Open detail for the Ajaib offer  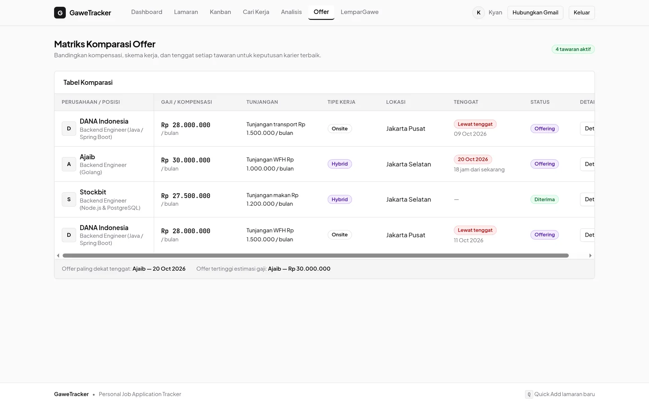[x=587, y=164]
